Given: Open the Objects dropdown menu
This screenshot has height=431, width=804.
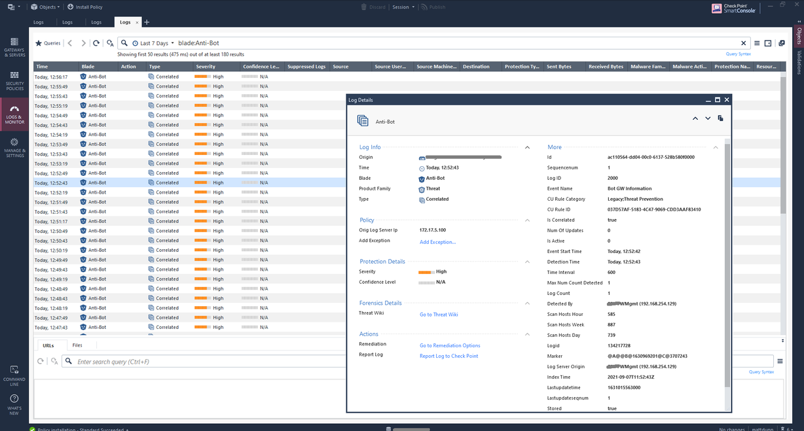Looking at the screenshot, I should tap(45, 7).
